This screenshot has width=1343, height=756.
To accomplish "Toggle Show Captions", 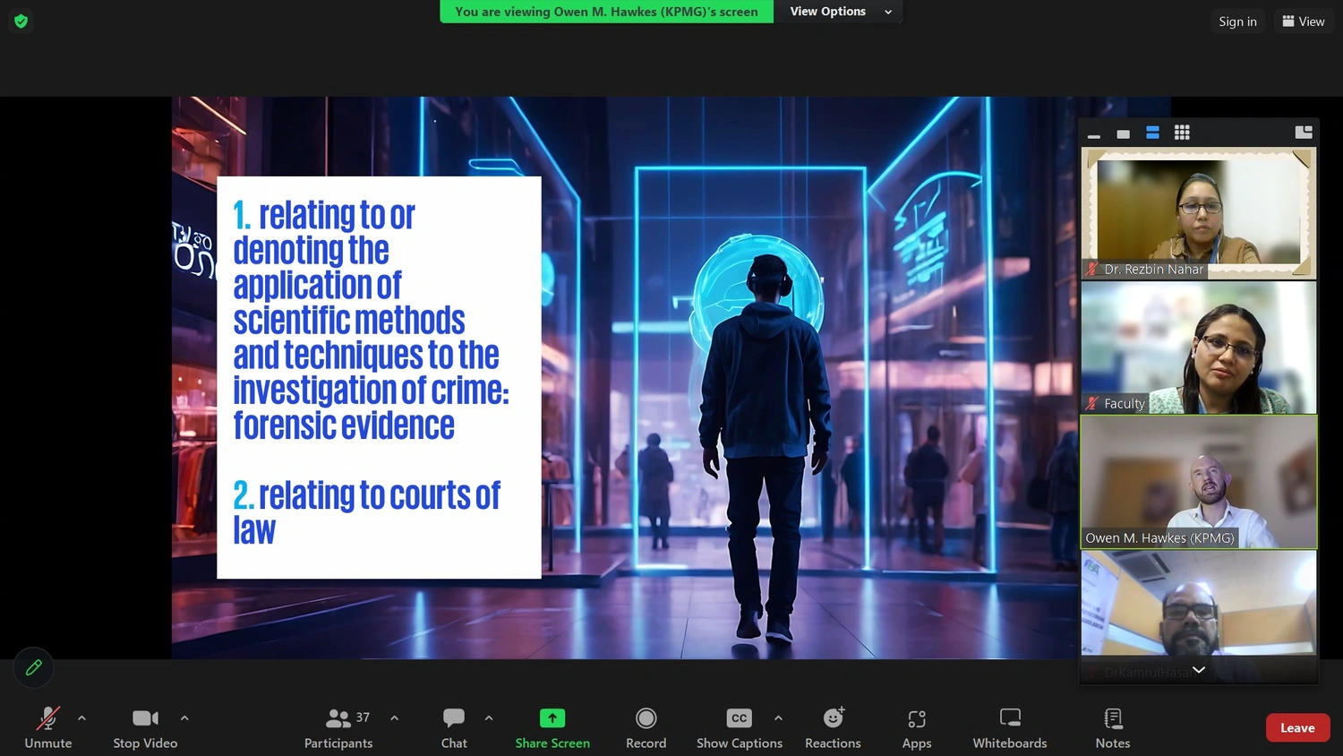I will click(x=739, y=727).
